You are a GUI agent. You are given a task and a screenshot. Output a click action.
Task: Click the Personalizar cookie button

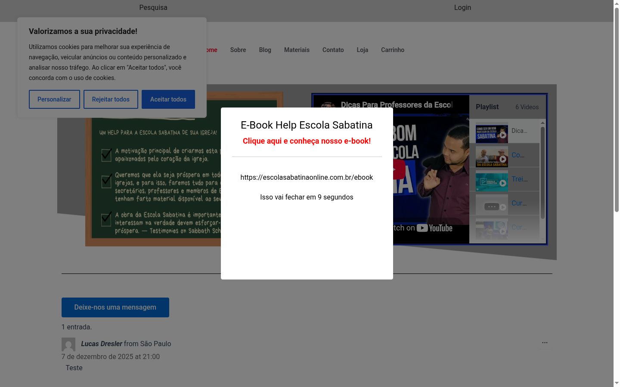click(54, 99)
